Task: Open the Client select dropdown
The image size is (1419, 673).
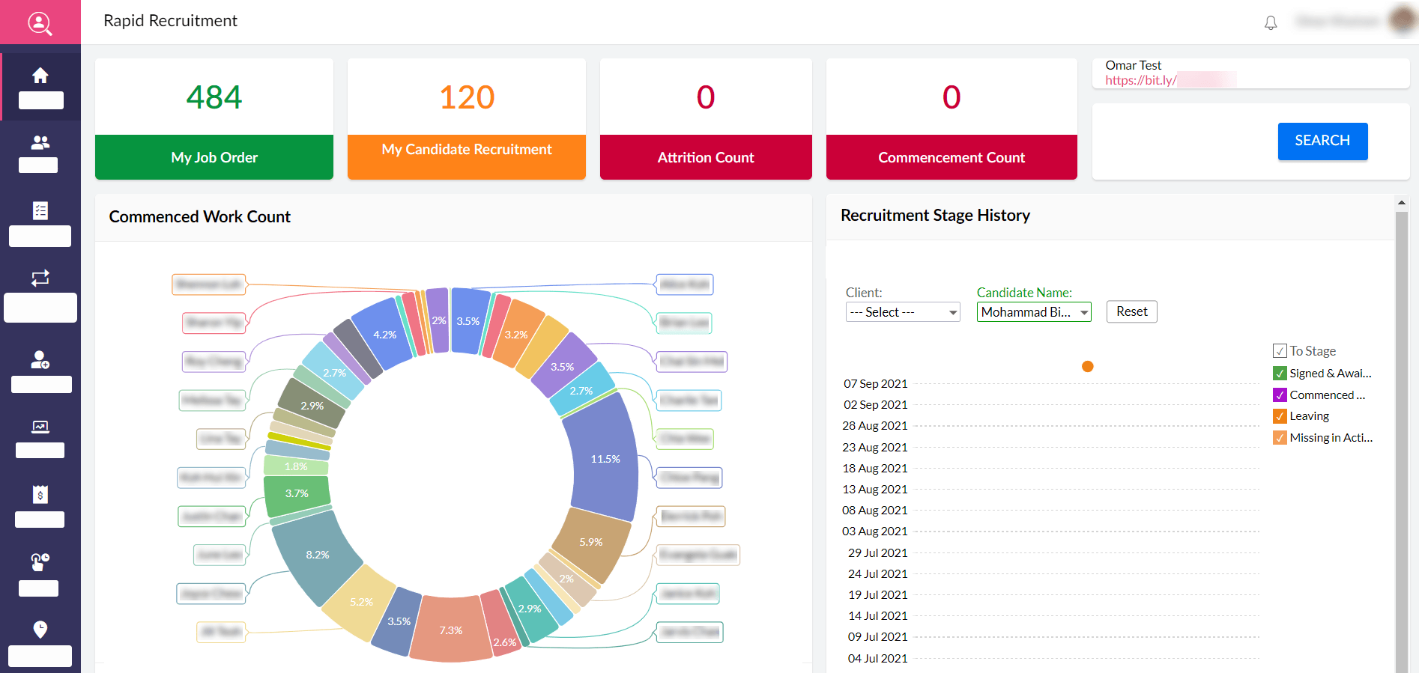Action: point(902,312)
